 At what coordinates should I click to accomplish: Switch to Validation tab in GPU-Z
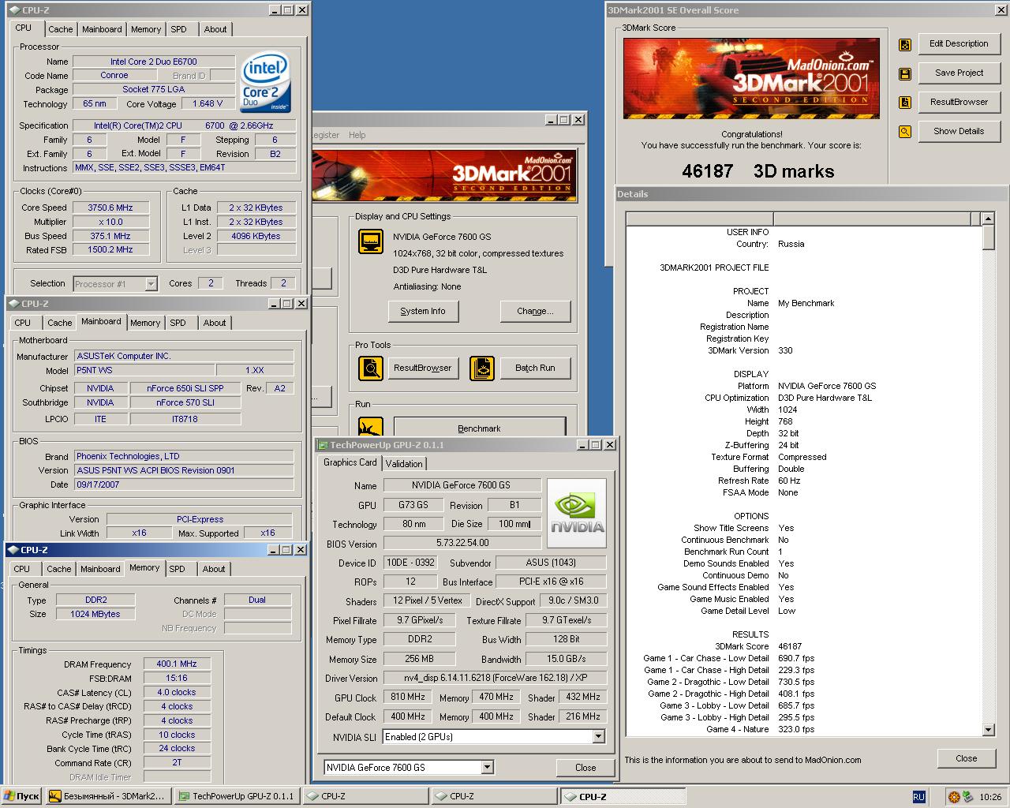click(404, 464)
